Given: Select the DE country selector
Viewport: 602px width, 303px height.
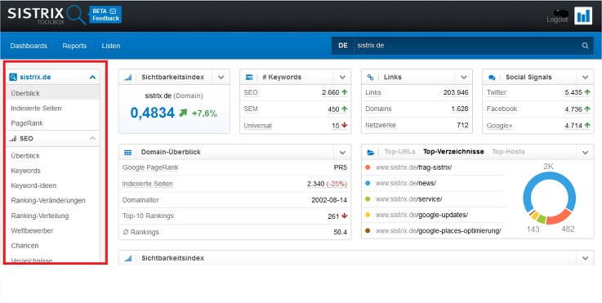Looking at the screenshot, I should [x=343, y=45].
